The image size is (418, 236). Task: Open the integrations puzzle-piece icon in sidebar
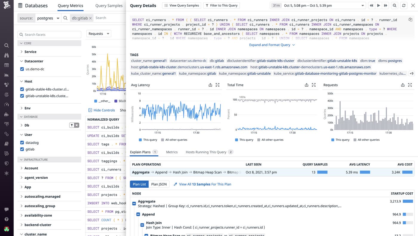[x=6, y=114]
